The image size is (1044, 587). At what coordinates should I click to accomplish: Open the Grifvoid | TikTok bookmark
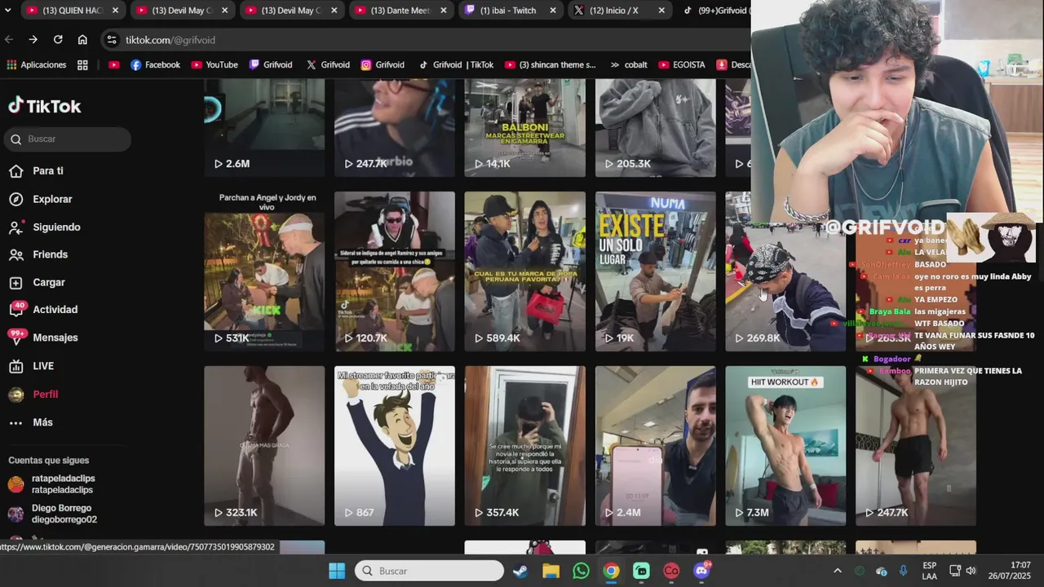coord(456,65)
